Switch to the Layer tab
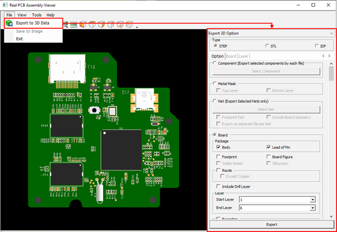The image size is (337, 232). click(244, 56)
